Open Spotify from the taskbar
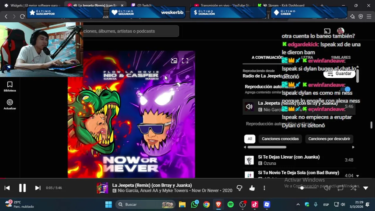This screenshot has height=211, width=375. pos(231,205)
